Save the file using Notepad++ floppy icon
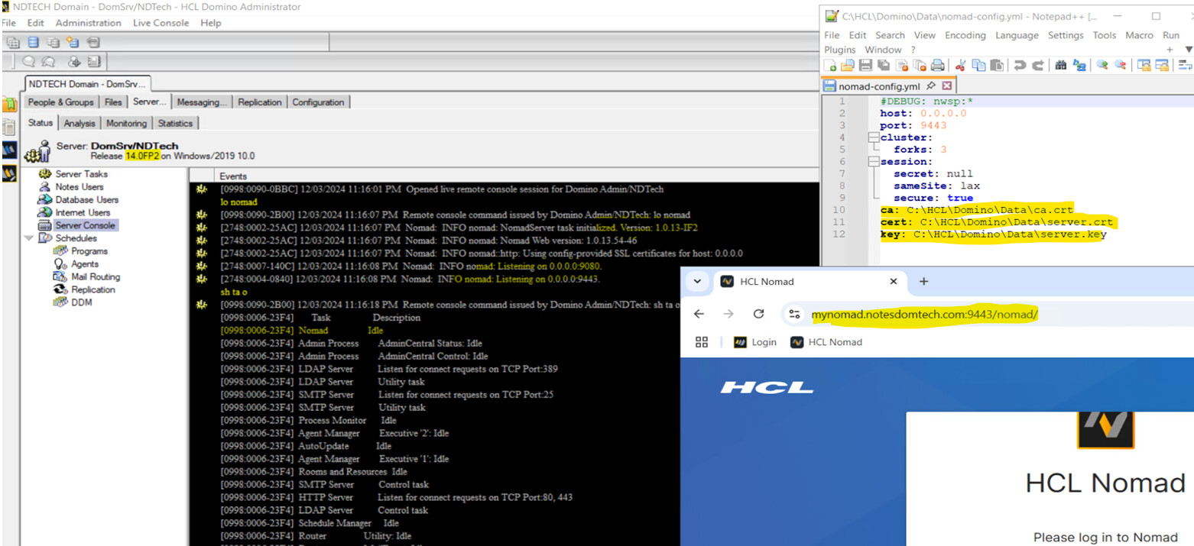The image size is (1194, 546). pyautogui.click(x=866, y=65)
